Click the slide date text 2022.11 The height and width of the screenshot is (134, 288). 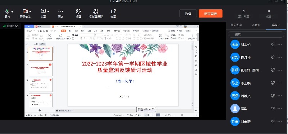[x=124, y=96]
